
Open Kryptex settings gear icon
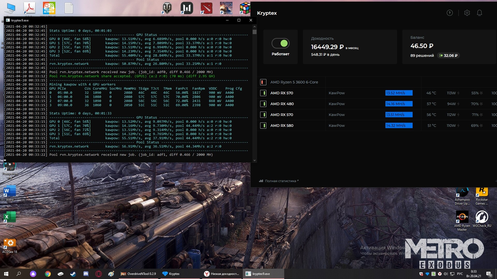[467, 13]
